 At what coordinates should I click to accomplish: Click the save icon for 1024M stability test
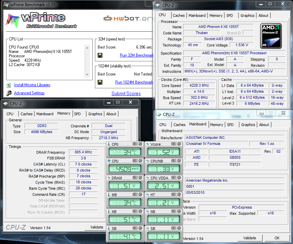click(100, 82)
